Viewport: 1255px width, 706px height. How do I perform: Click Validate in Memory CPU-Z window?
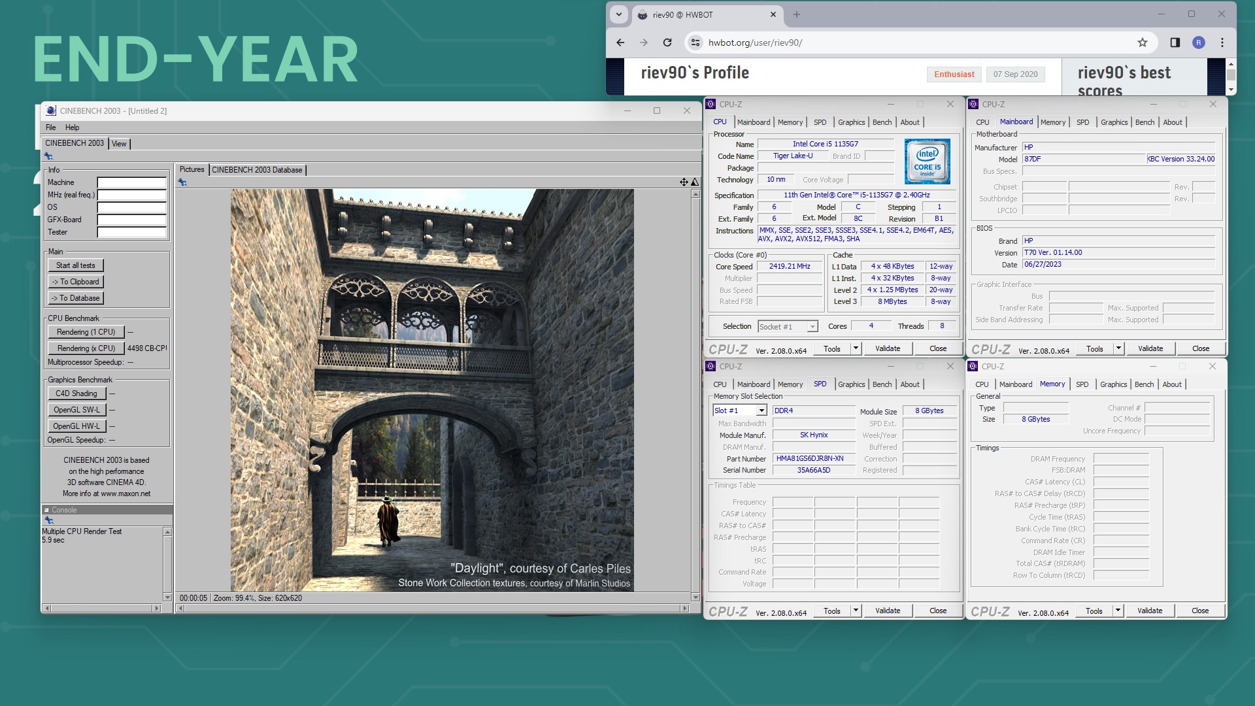click(x=1150, y=611)
